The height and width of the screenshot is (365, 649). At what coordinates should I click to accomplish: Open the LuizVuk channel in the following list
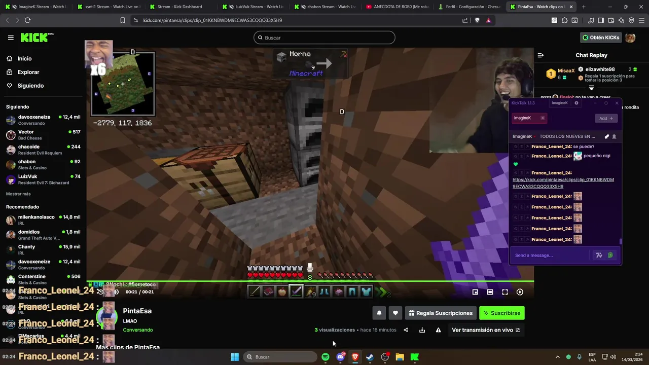coord(43,179)
